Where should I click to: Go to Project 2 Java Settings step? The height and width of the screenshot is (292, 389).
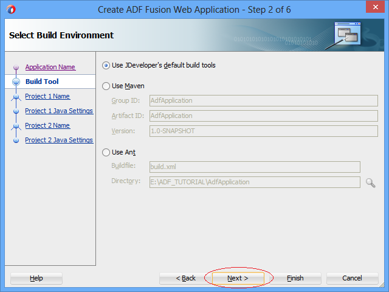(59, 141)
